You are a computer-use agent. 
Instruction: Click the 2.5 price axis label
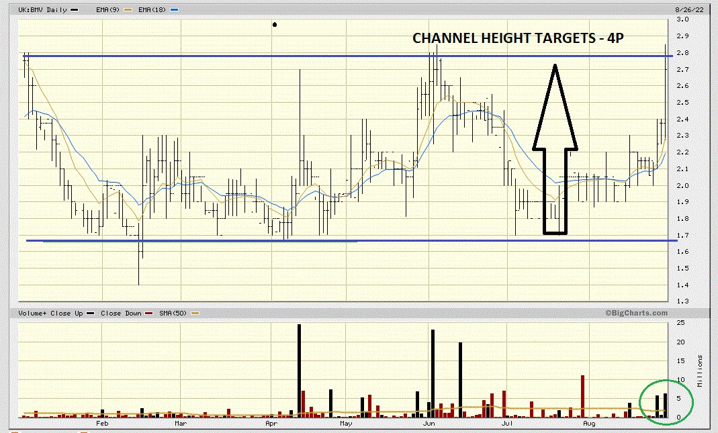[x=683, y=103]
